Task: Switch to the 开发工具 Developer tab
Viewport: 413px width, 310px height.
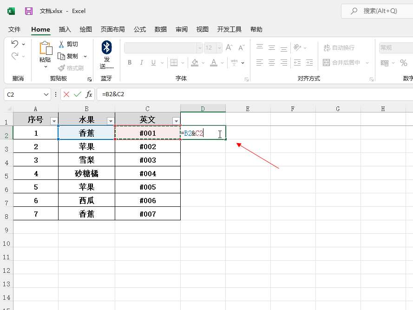Action: pos(229,29)
